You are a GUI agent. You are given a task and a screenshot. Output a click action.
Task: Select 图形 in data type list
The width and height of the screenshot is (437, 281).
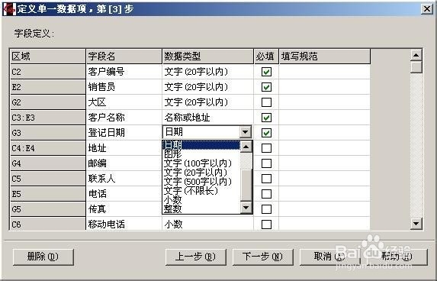[x=173, y=154]
